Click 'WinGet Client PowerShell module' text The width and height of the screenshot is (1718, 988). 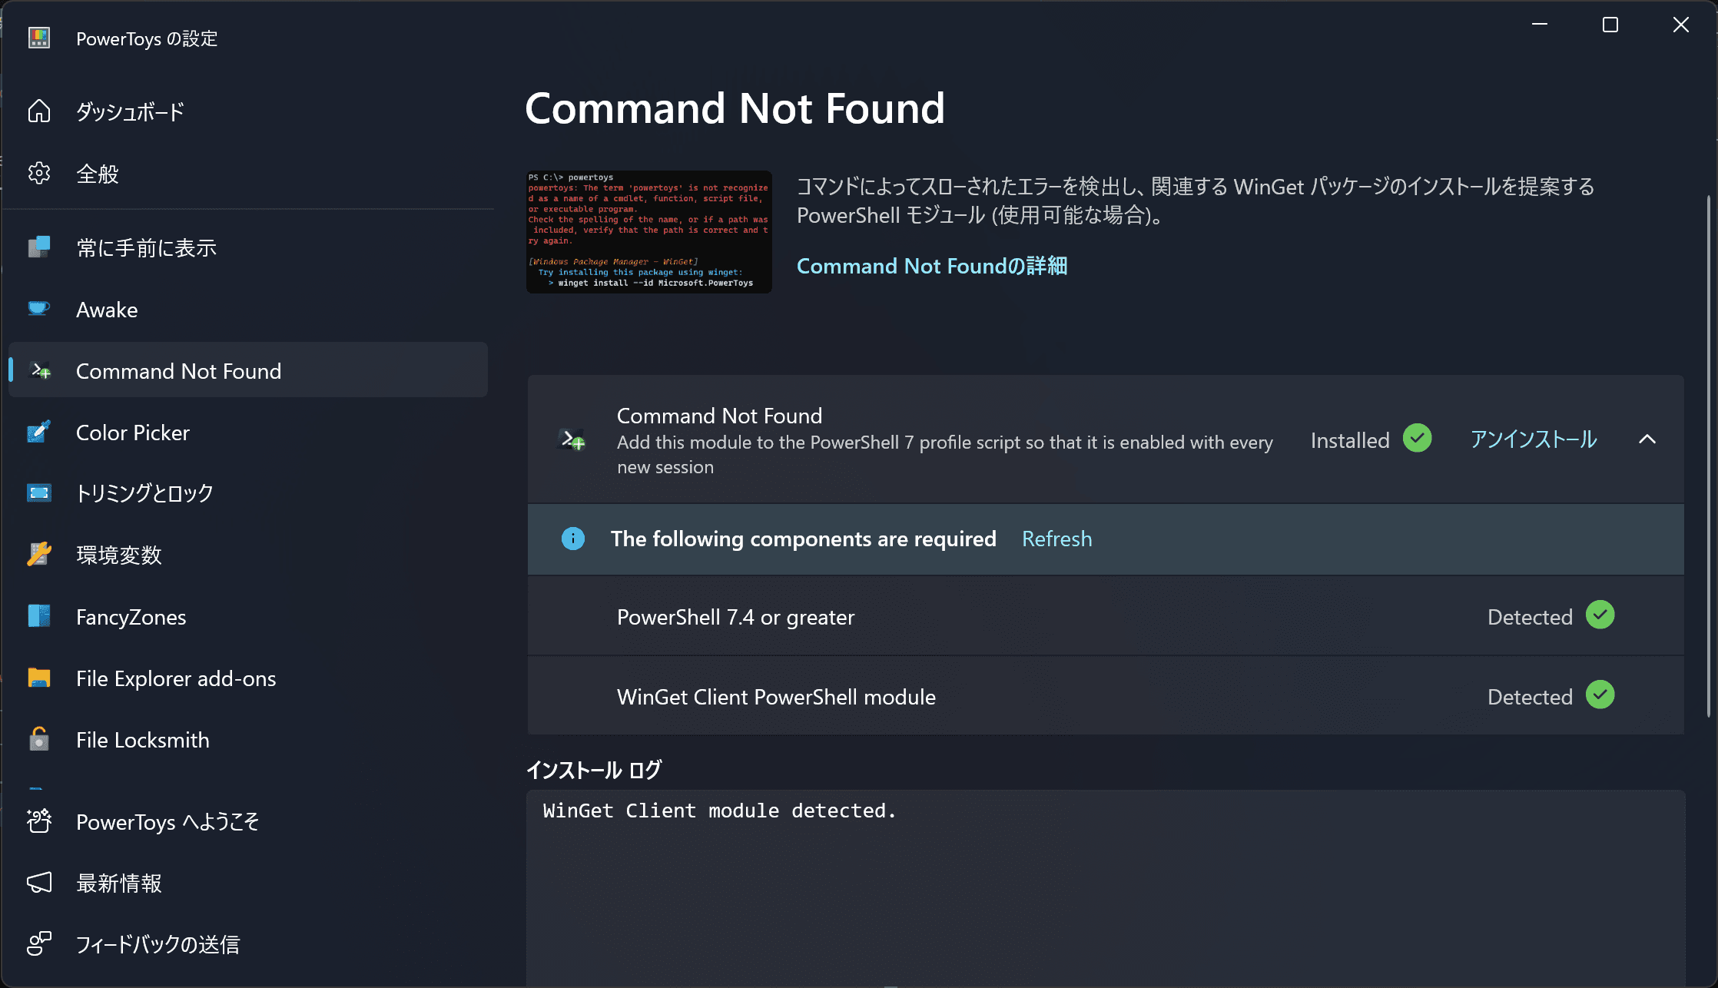pos(776,697)
